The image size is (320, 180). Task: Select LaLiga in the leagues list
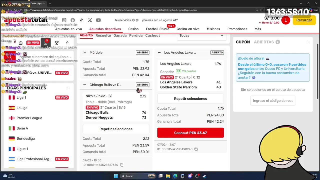point(22,108)
